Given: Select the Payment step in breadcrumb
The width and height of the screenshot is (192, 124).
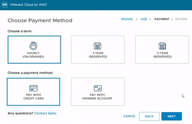Looking at the screenshot, I should coord(162,19).
